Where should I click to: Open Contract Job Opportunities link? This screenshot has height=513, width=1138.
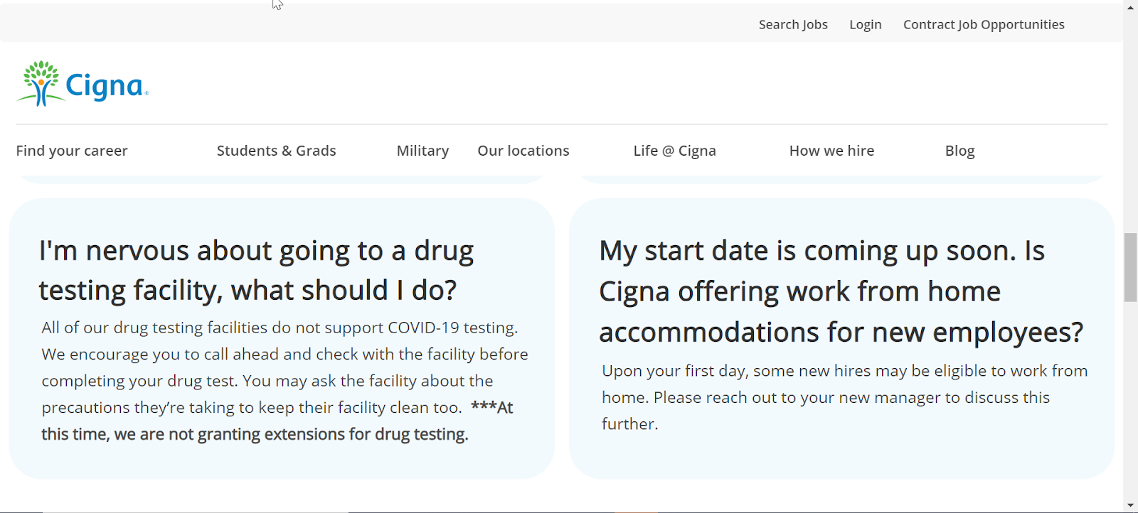(x=984, y=25)
